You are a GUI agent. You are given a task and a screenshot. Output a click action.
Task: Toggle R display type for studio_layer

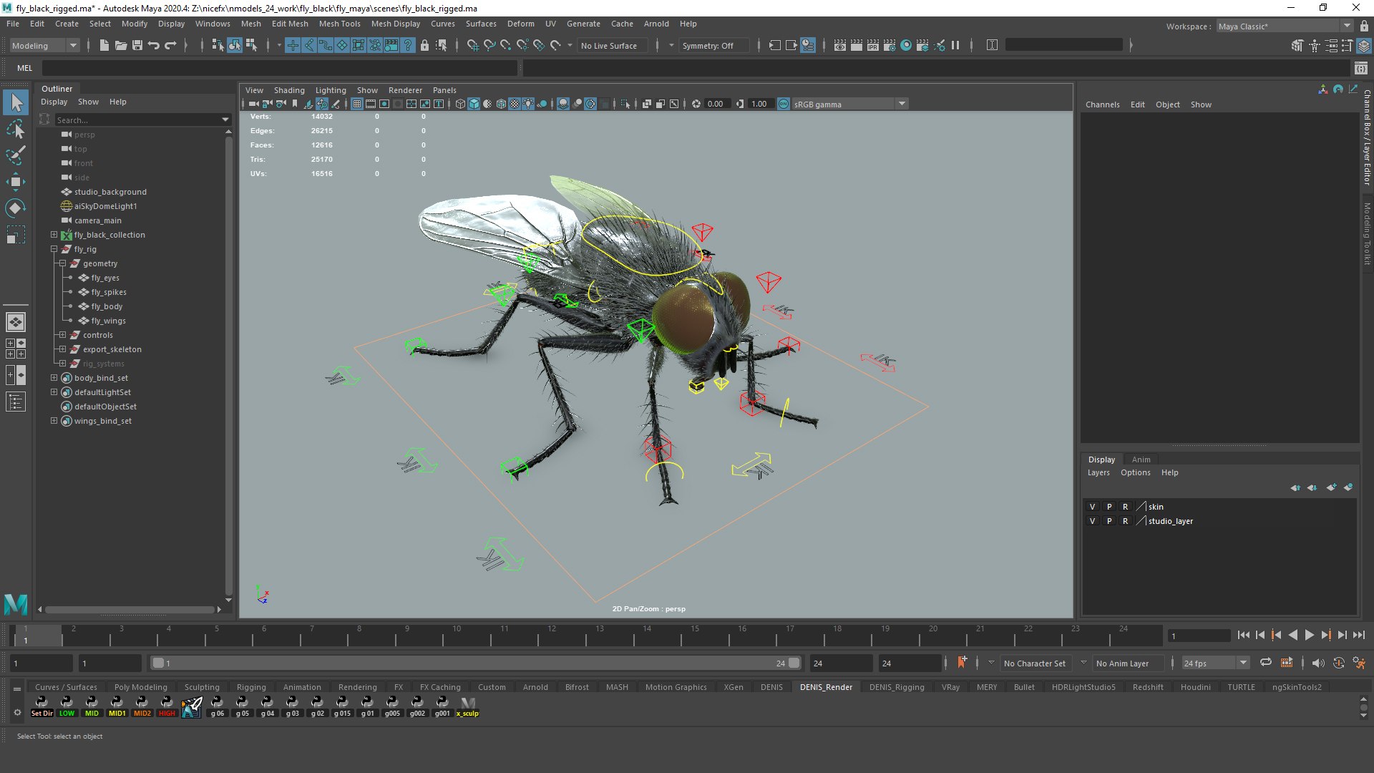(1125, 521)
